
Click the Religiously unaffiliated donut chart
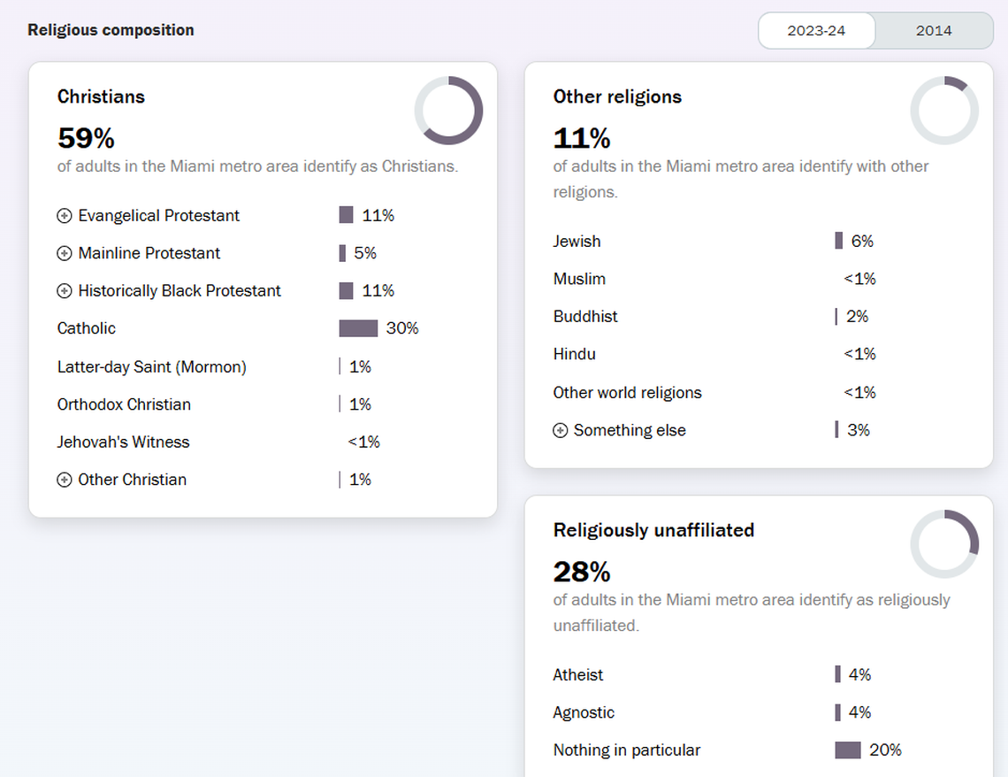click(x=944, y=544)
